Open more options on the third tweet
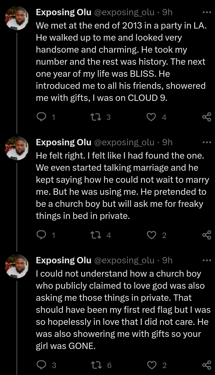The height and width of the screenshot is (375, 215). pos(206,260)
